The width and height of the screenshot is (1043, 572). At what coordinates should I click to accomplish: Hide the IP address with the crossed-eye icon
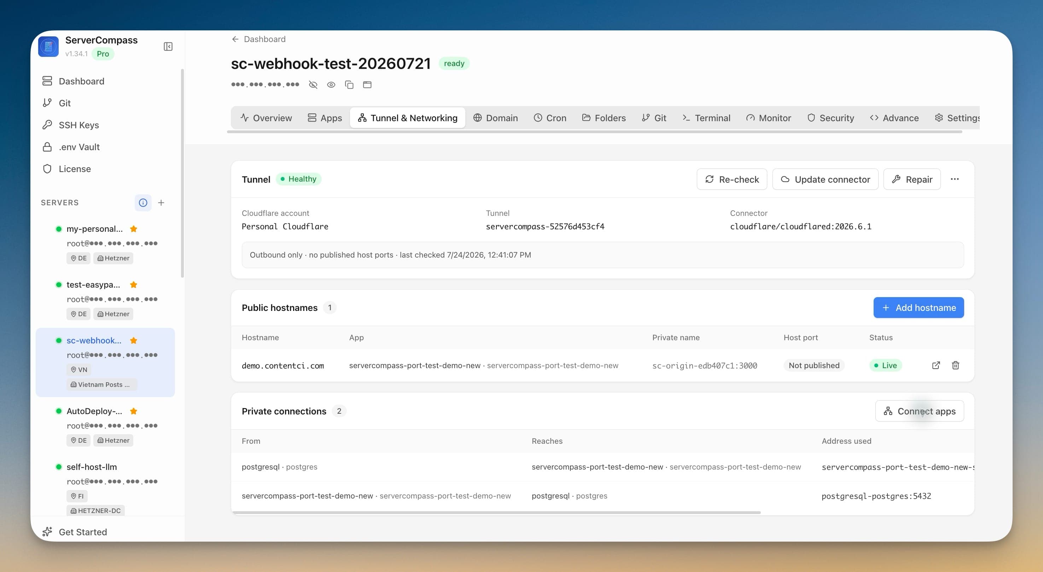click(313, 84)
